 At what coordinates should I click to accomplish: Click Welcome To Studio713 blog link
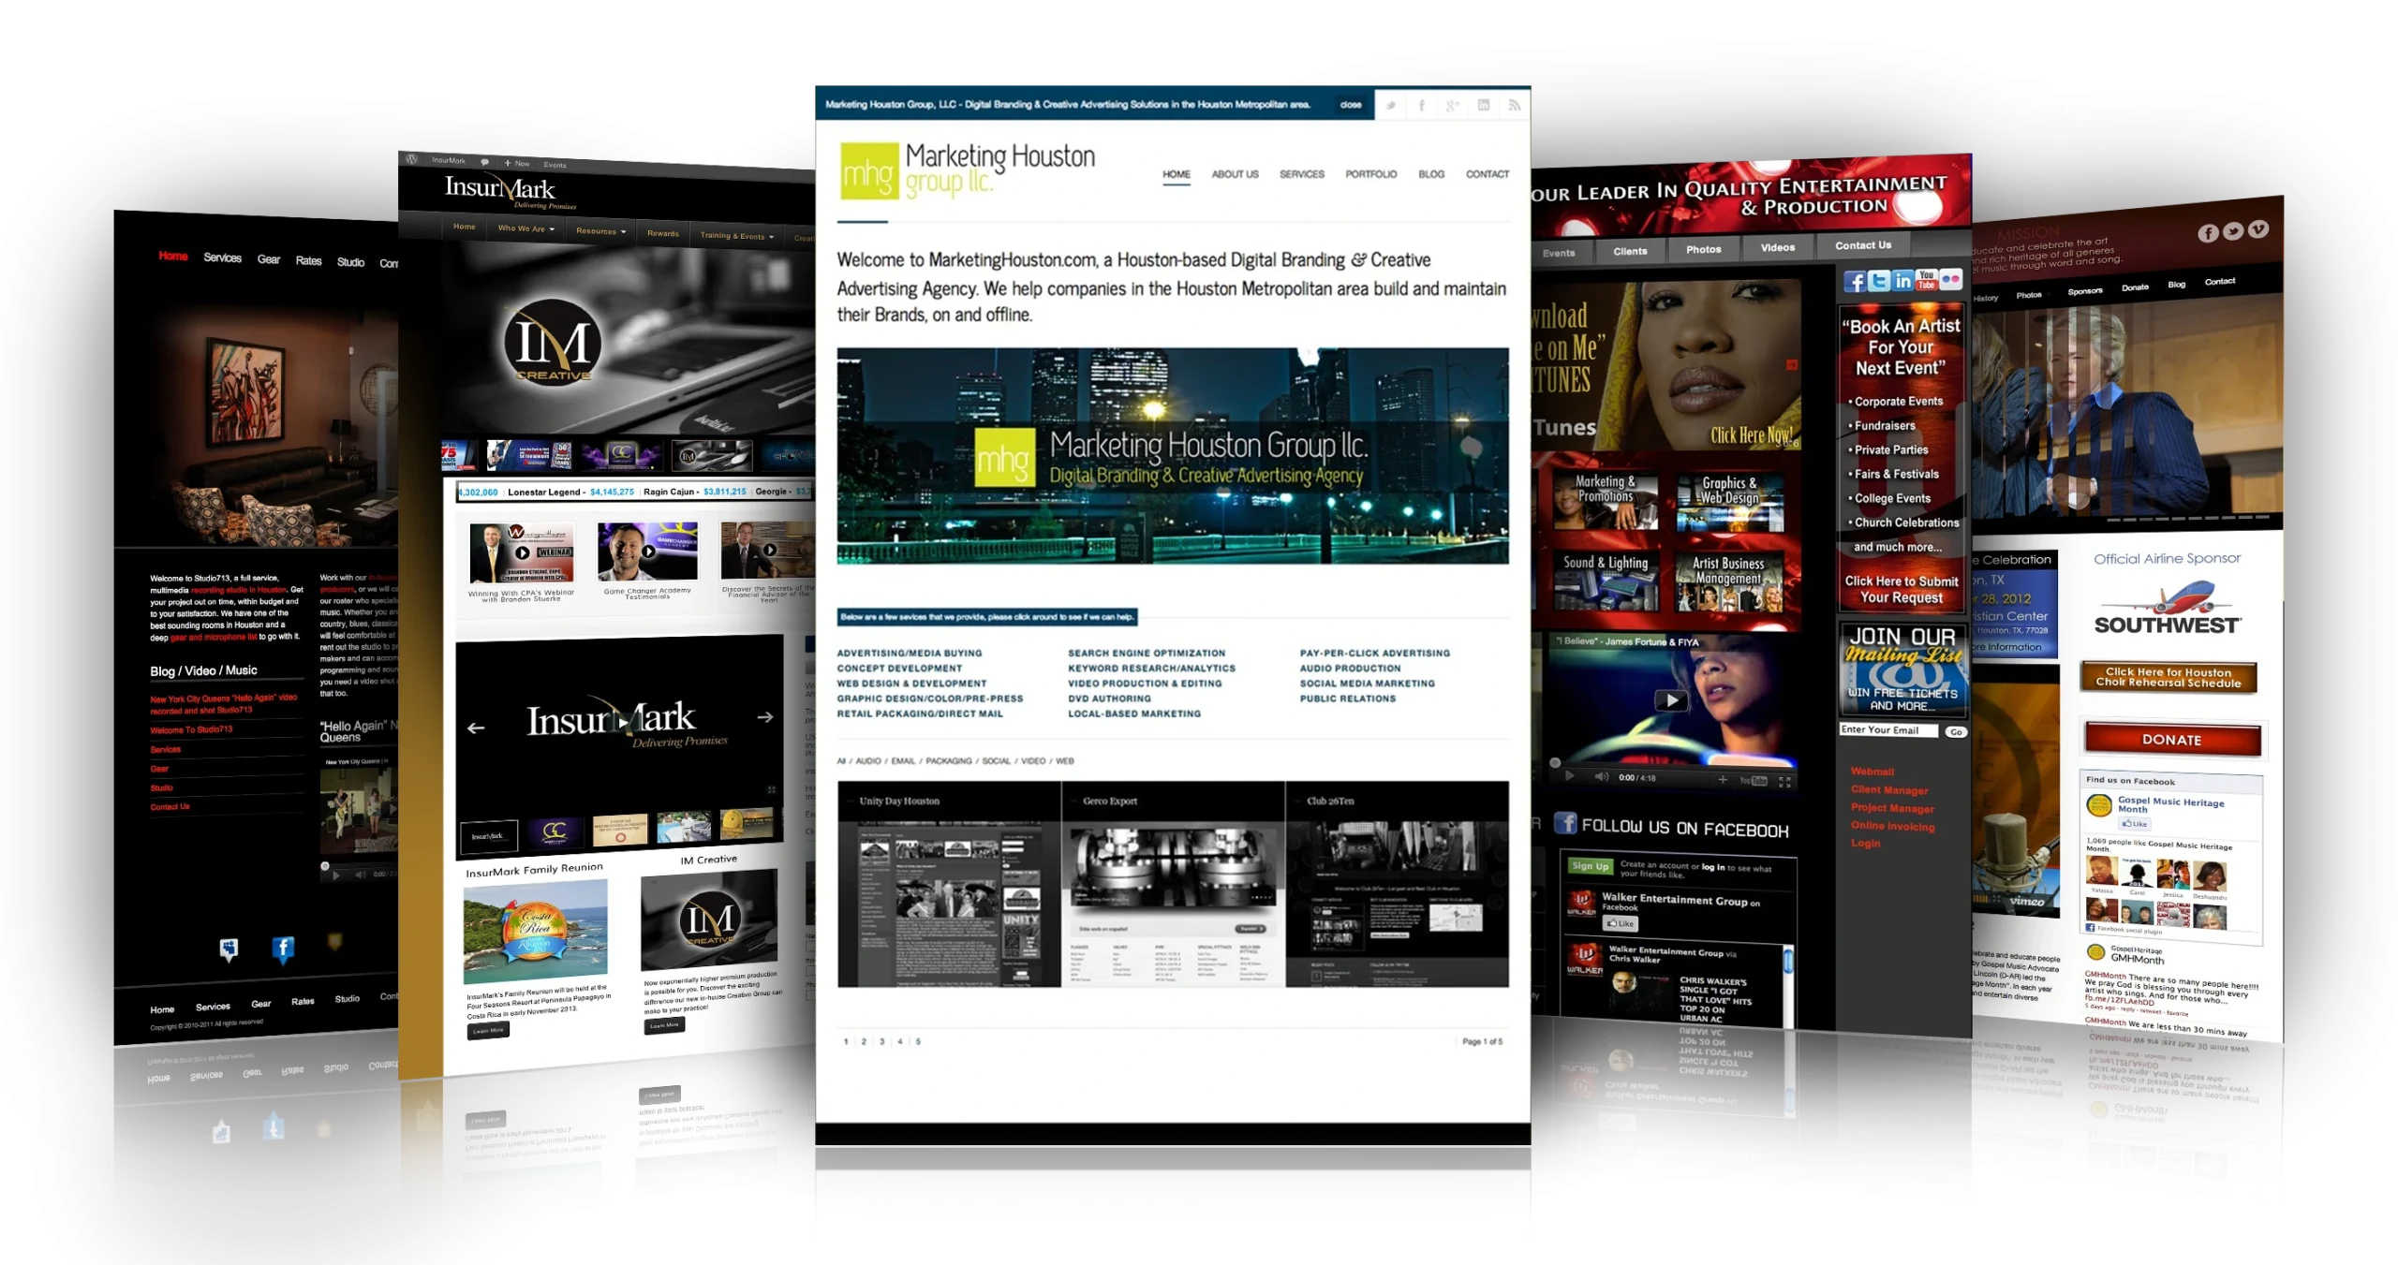(191, 729)
